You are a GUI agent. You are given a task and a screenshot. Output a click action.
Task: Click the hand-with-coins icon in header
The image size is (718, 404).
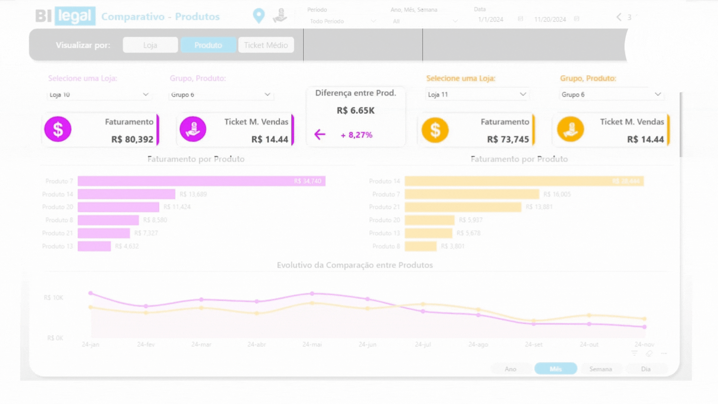280,16
